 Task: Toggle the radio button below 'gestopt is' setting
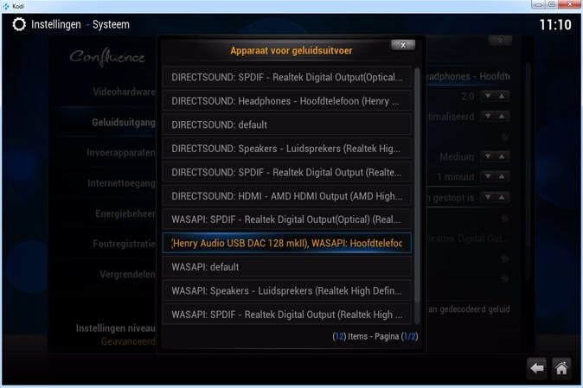pos(504,219)
